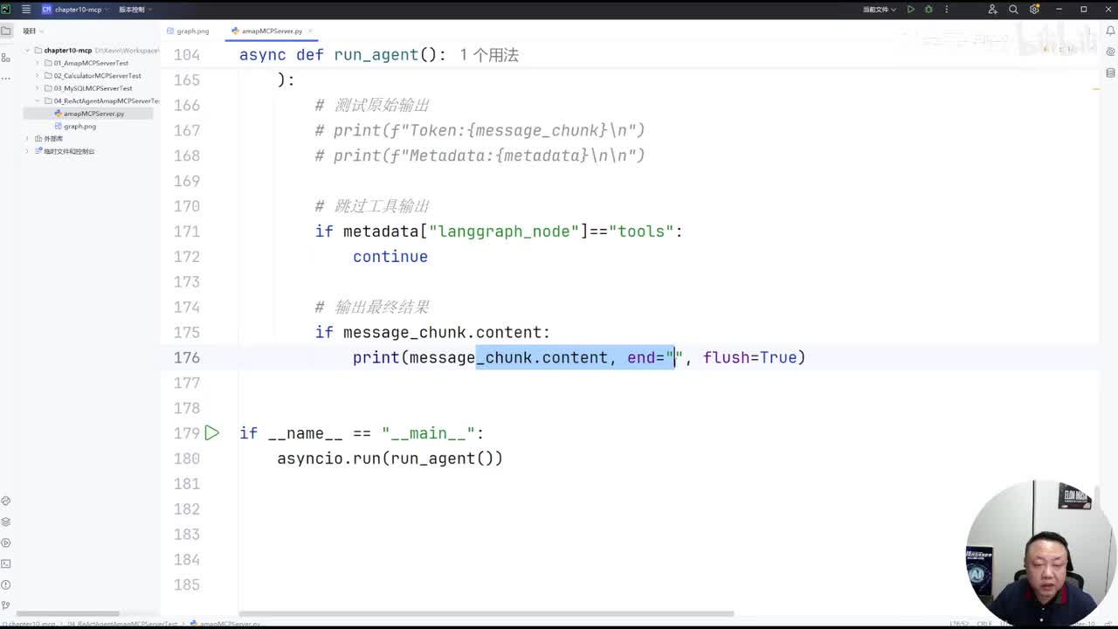This screenshot has height=629, width=1118.
Task: Open the Database tool window
Action: tap(1110, 72)
